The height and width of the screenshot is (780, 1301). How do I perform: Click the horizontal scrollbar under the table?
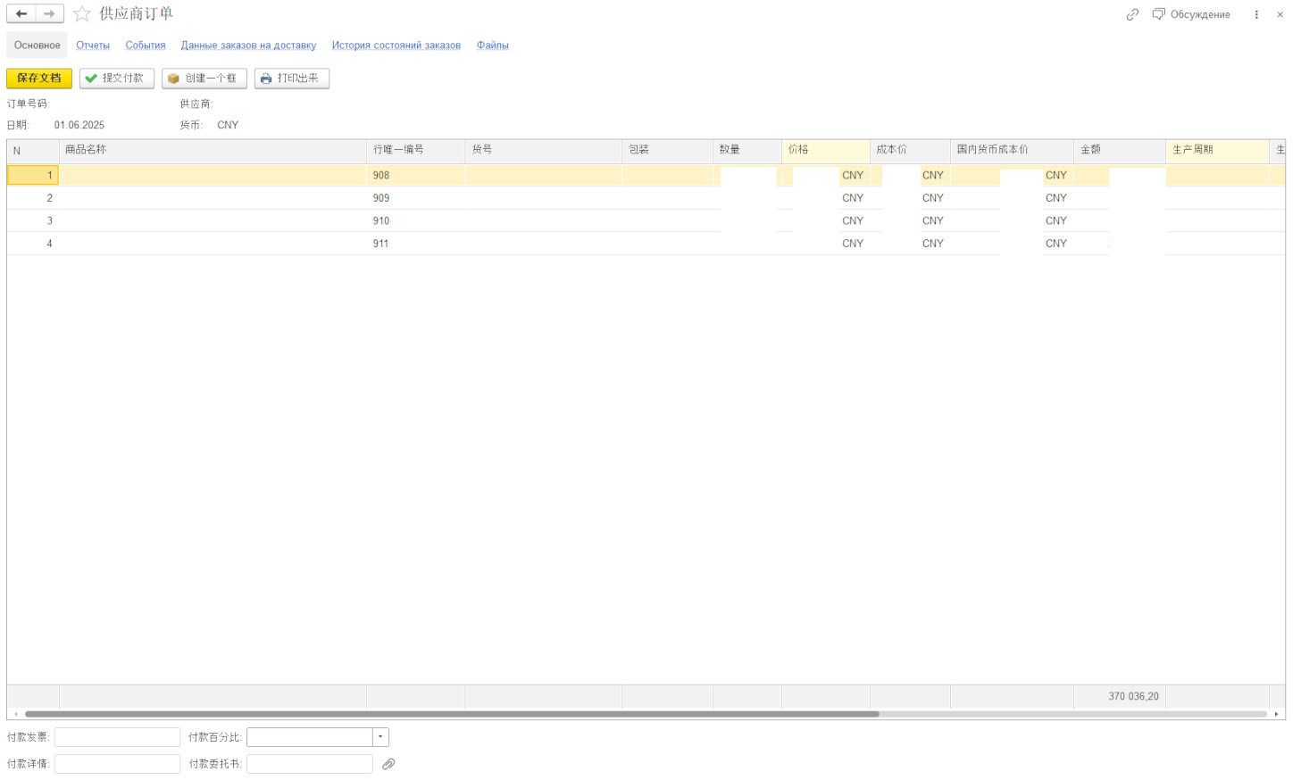tap(452, 714)
